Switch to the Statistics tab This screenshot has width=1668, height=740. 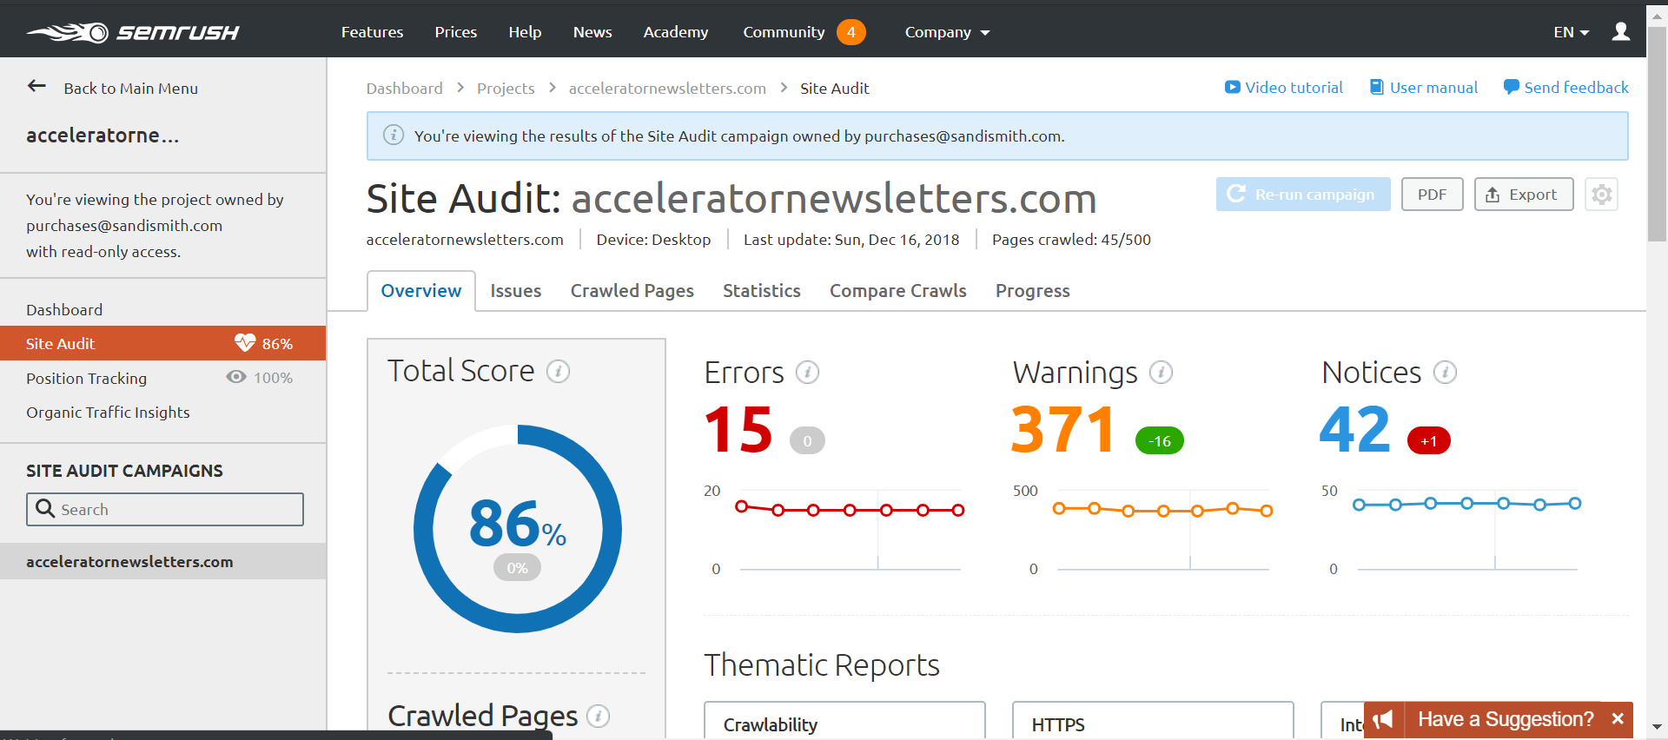(762, 291)
